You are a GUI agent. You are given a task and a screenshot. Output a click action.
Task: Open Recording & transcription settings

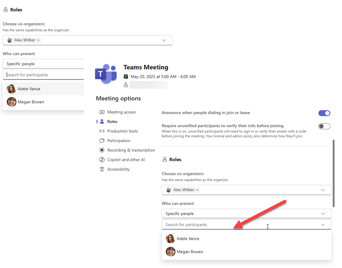131,150
